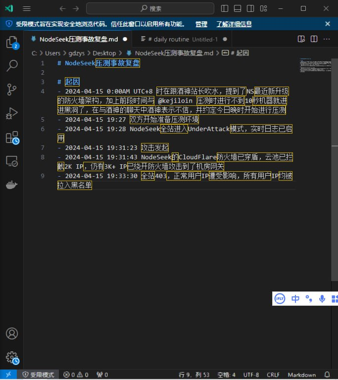Screen dimensions: 338x380
Task: Open More Actions ellipsis in editor
Action: (x=327, y=39)
